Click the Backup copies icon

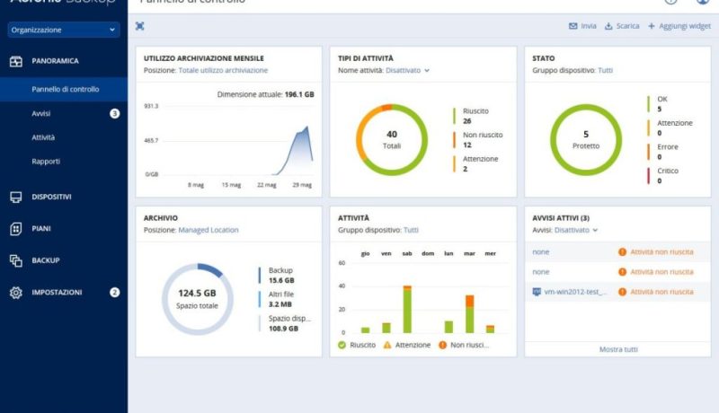(x=16, y=260)
